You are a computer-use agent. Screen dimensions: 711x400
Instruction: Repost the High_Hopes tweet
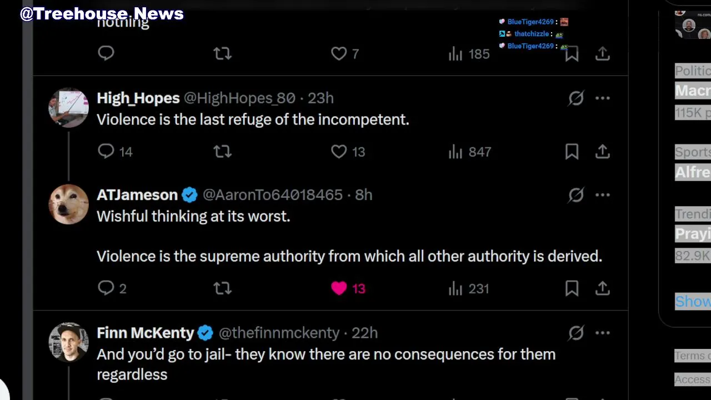(x=222, y=152)
